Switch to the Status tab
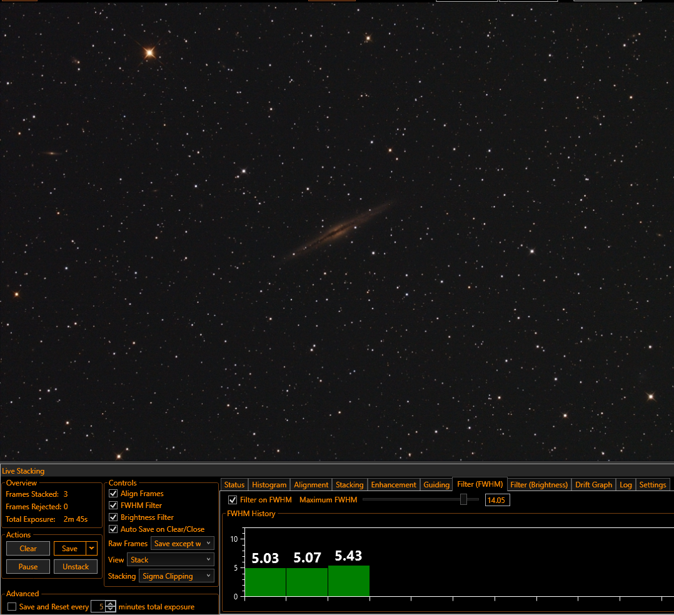The height and width of the screenshot is (615, 674). tap(234, 485)
